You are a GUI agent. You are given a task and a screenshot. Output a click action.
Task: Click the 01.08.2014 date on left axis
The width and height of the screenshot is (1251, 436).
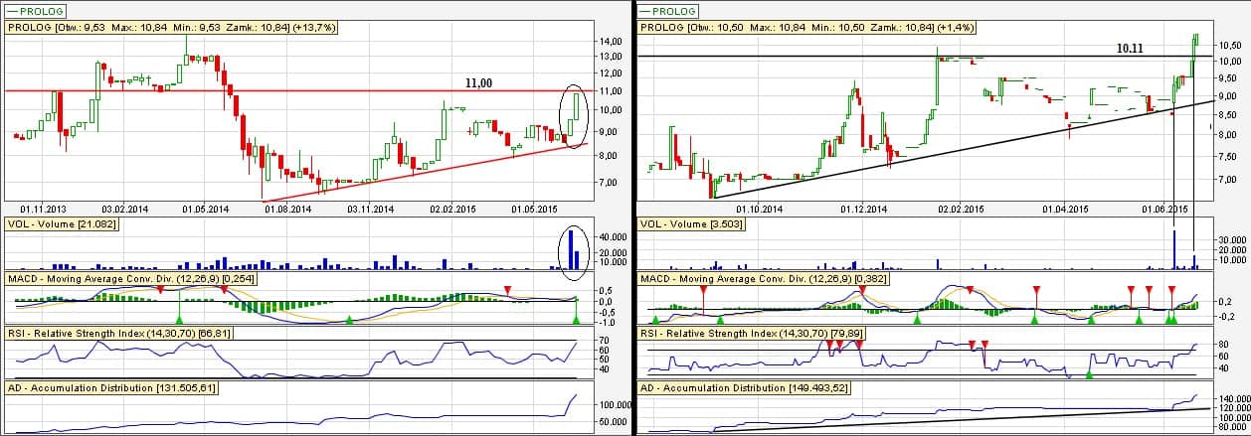coord(286,210)
